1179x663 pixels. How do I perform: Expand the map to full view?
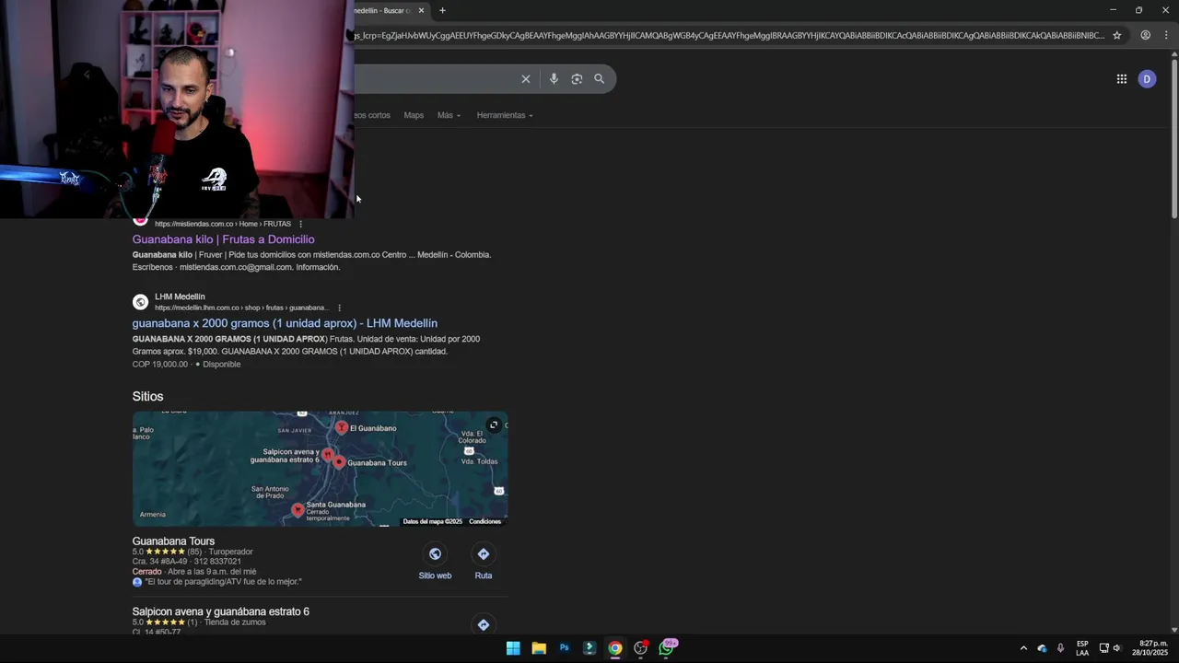(494, 425)
